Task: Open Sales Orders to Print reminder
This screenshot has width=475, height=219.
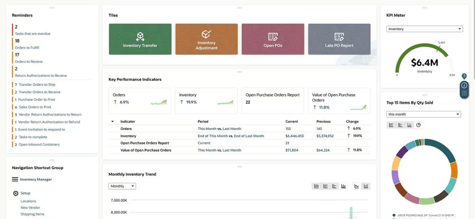Action: (x=35, y=107)
